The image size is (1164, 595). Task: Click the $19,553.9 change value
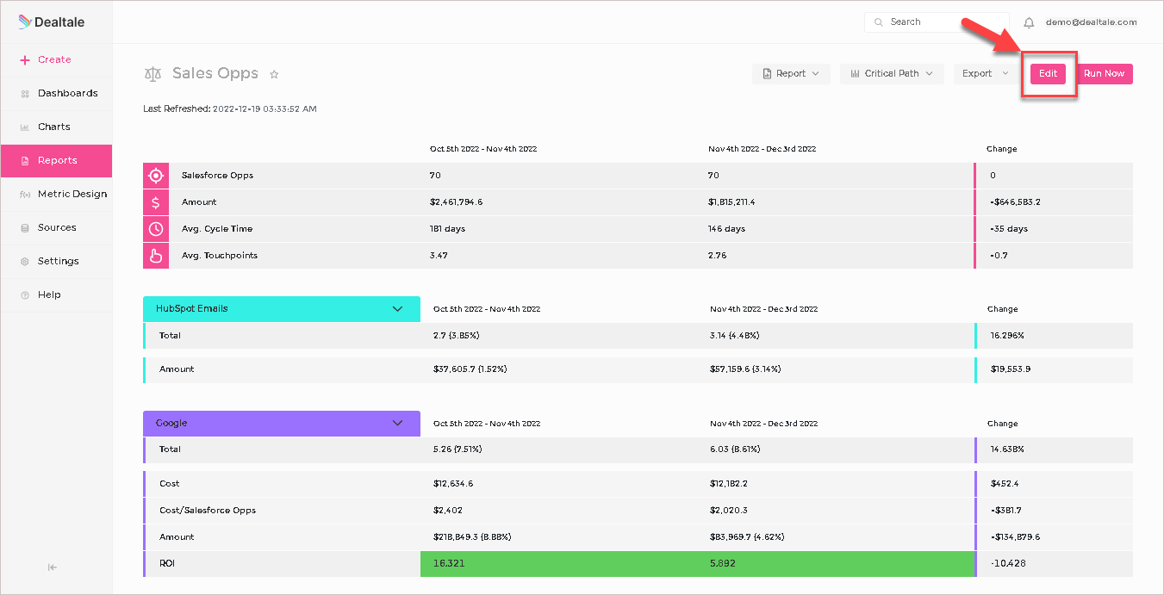click(x=1011, y=369)
